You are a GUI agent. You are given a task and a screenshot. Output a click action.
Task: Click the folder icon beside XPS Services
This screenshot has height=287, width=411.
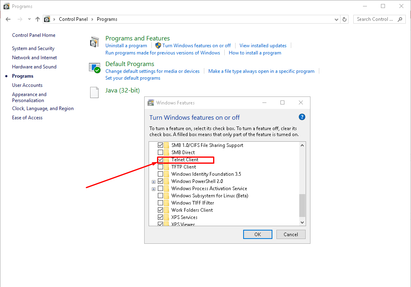coord(167,217)
